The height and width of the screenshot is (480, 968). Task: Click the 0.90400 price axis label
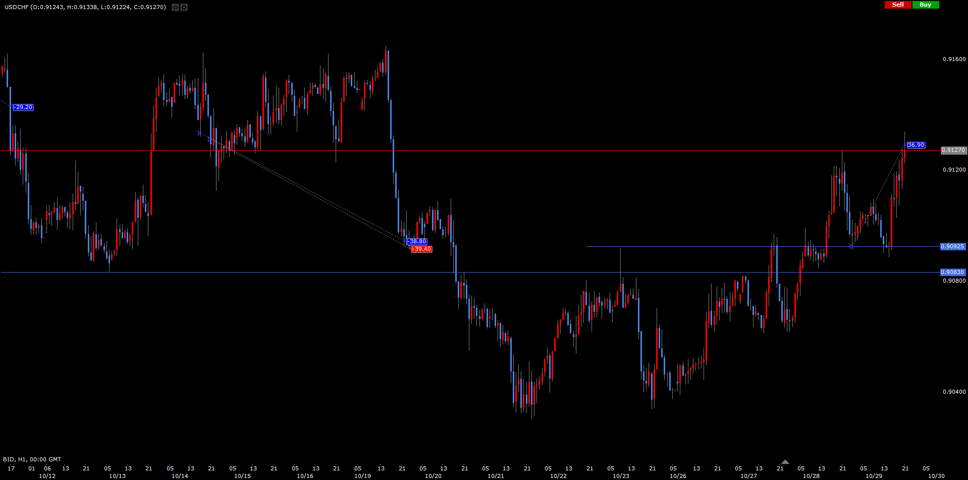pos(954,392)
